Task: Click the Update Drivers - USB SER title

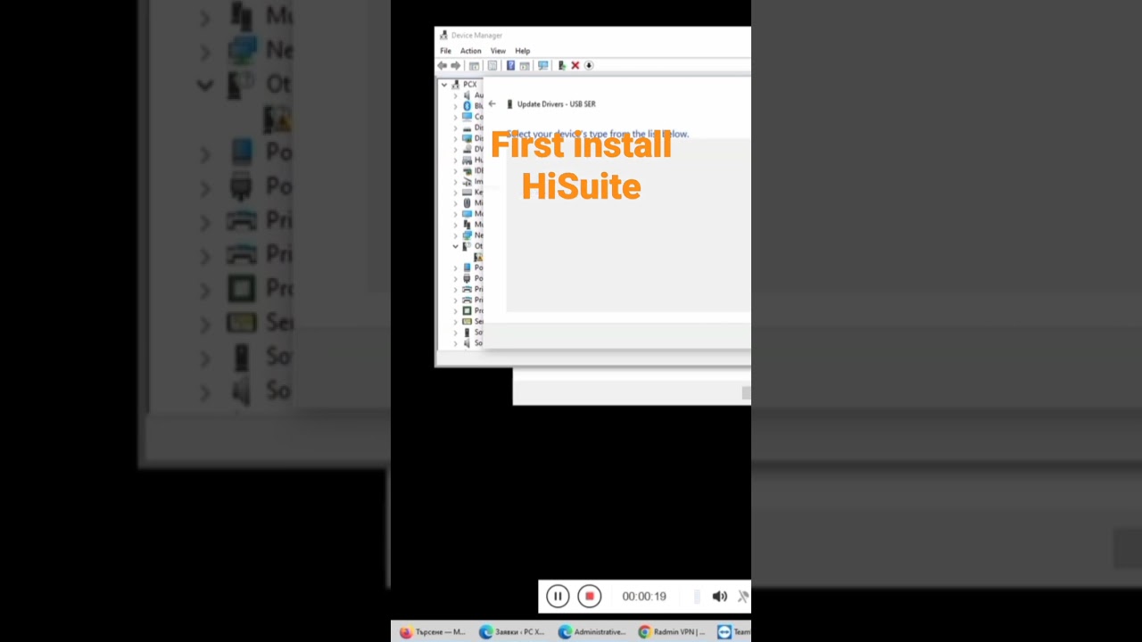Action: 556,103
